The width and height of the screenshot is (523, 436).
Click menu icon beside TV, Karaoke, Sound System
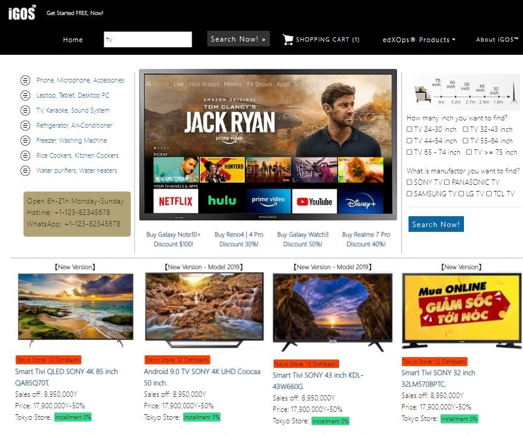pyautogui.click(x=25, y=110)
